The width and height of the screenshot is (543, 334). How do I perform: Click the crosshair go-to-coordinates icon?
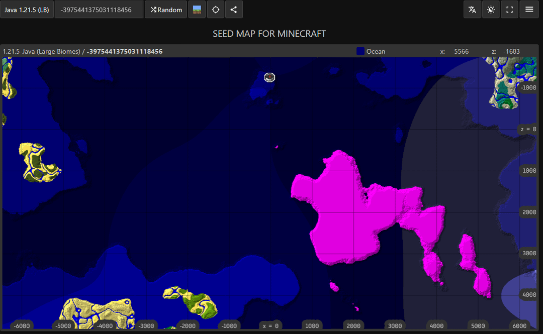(216, 10)
